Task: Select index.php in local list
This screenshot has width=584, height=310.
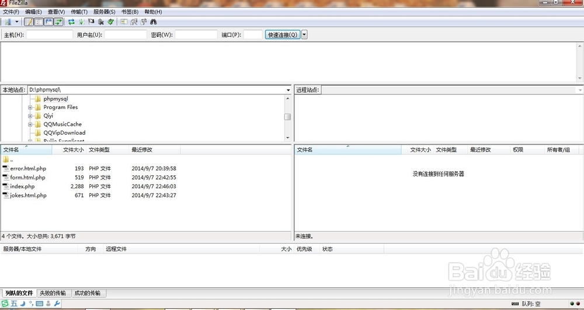Action: click(x=19, y=186)
